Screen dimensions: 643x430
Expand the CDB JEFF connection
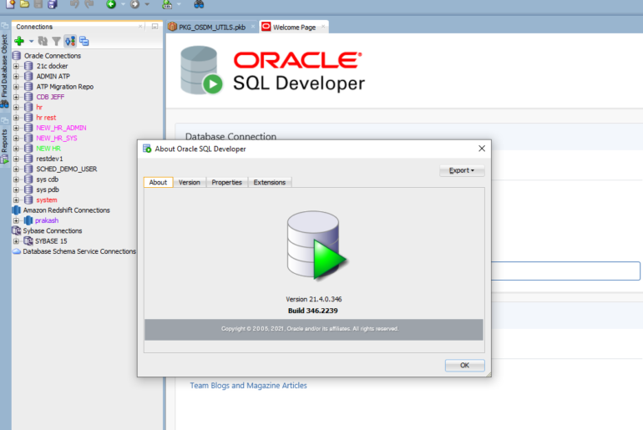(x=16, y=97)
